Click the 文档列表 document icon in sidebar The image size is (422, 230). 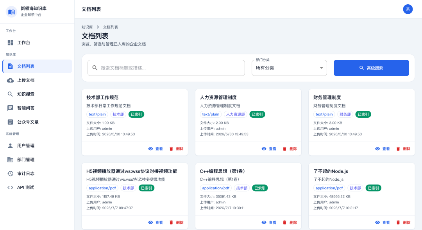[x=10, y=66]
